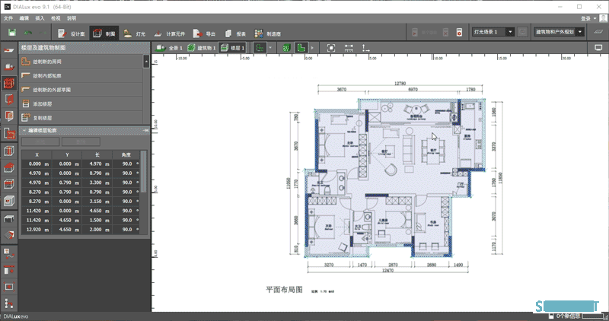This screenshot has width=609, height=321.
Task: Select the 全景 1 view
Action: (169, 48)
